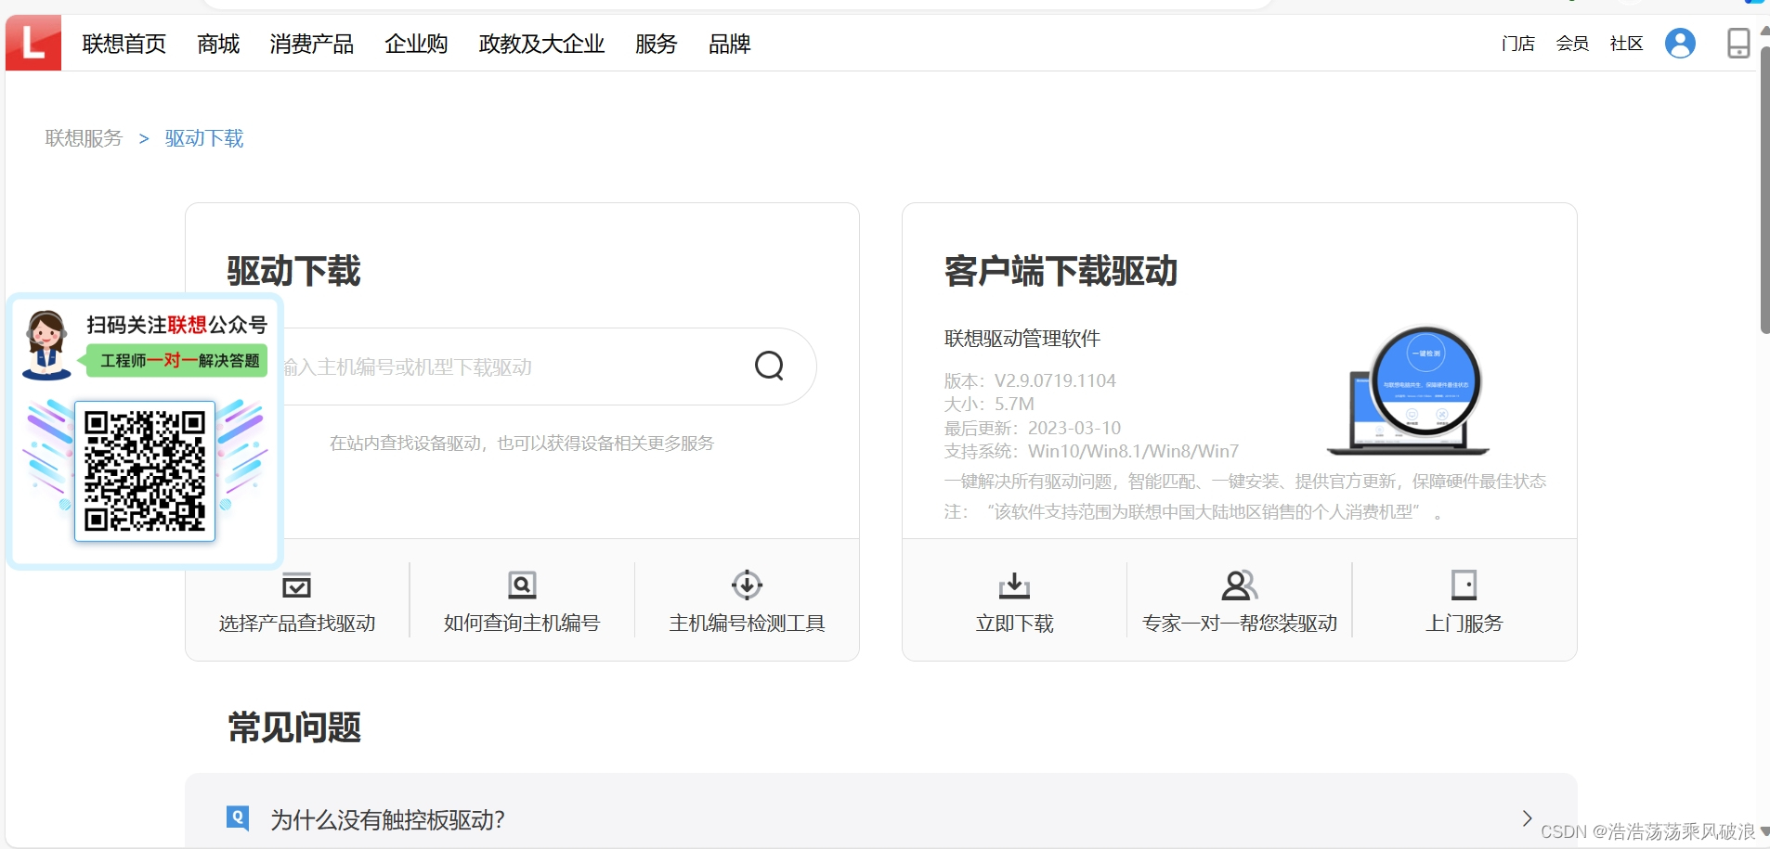Click the WeChat QR code image
Image resolution: width=1770 pixels, height=849 pixels.
145,470
